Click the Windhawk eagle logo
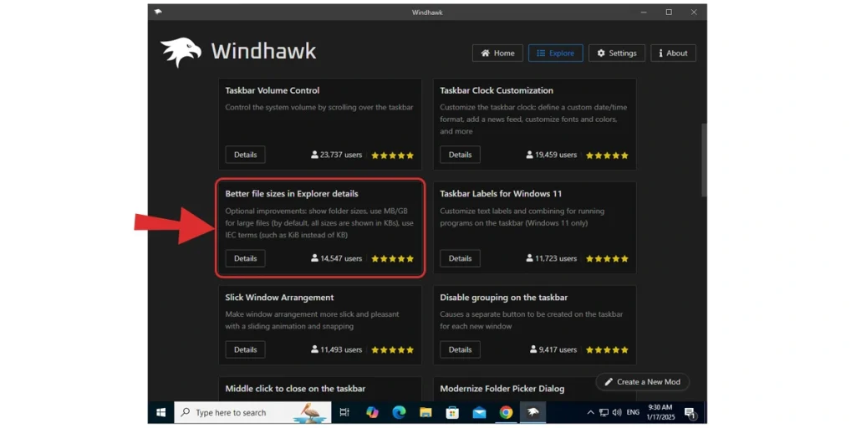 pyautogui.click(x=181, y=52)
